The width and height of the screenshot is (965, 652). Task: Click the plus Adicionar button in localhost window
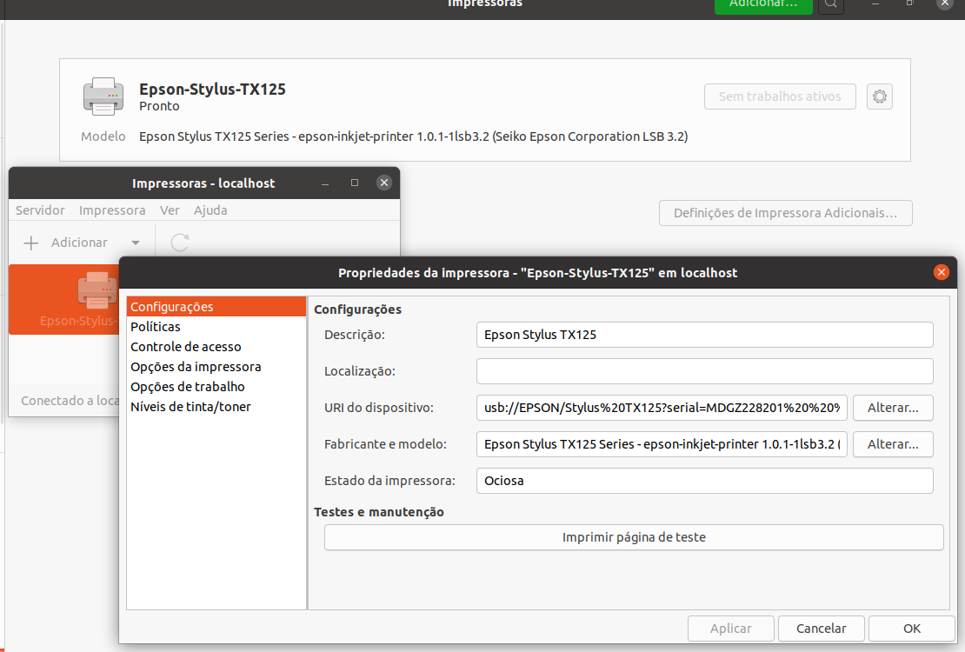(66, 243)
